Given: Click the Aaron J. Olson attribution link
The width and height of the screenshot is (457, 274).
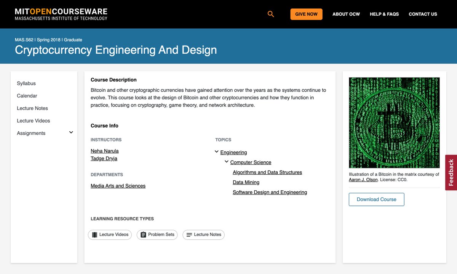Looking at the screenshot, I should pyautogui.click(x=363, y=179).
